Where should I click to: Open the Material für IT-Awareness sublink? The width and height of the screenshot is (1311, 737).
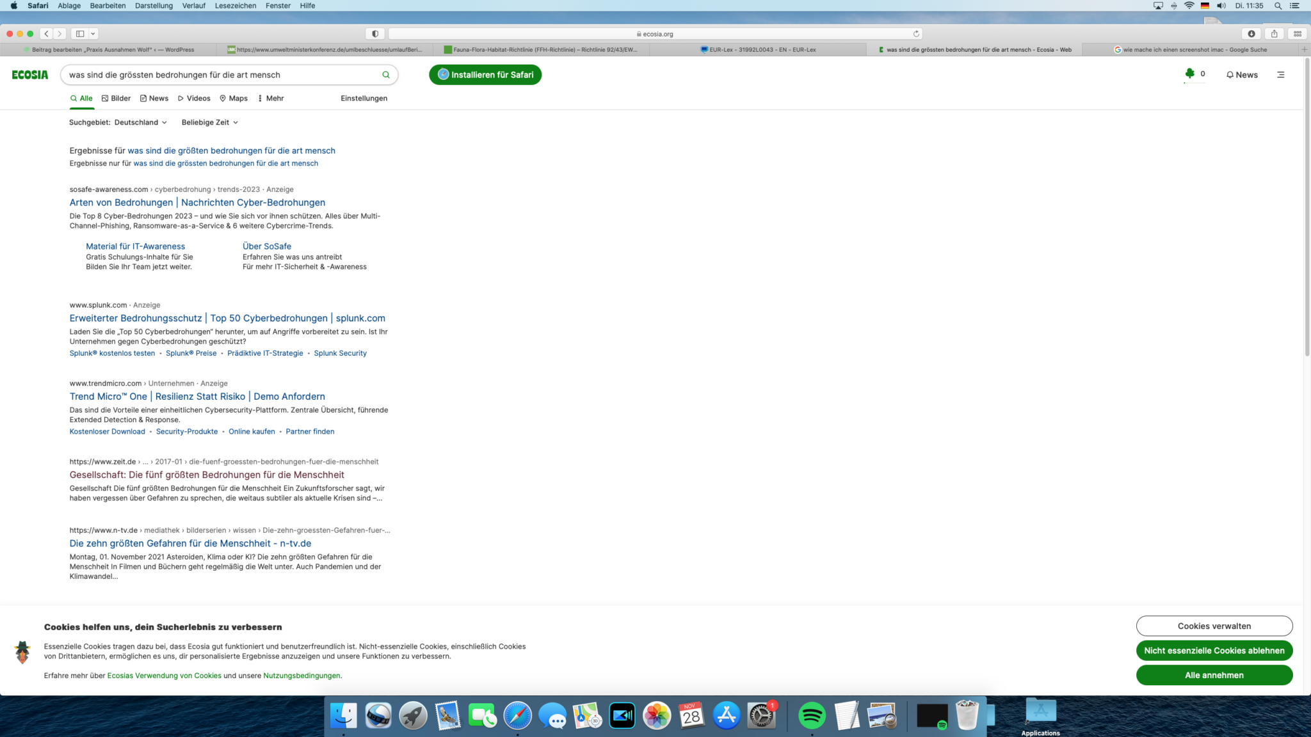pos(135,246)
